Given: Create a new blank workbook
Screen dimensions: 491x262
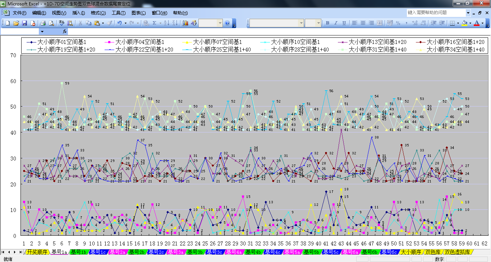Looking at the screenshot, I should [x=8, y=23].
